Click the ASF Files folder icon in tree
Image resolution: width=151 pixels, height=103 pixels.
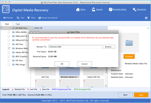pos(13,44)
